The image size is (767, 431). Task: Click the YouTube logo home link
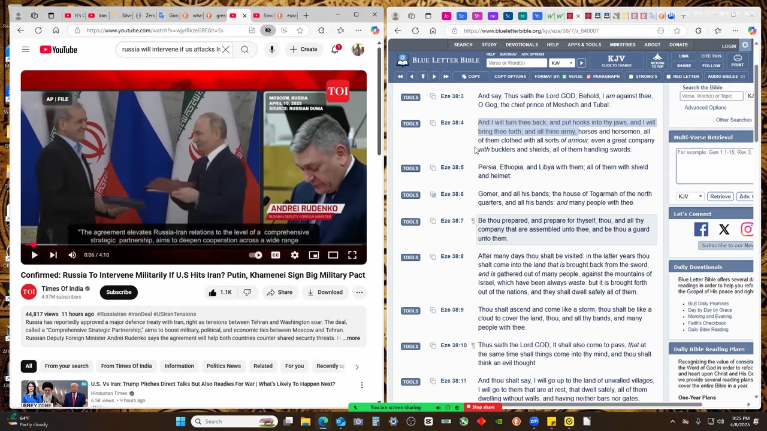click(59, 50)
